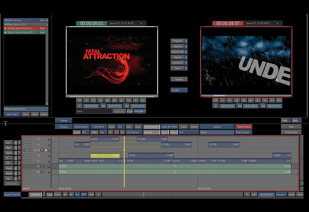Screen dimensions: 309x212
Task: Select the Axis soft effect
Action: pyautogui.click(x=8, y=143)
